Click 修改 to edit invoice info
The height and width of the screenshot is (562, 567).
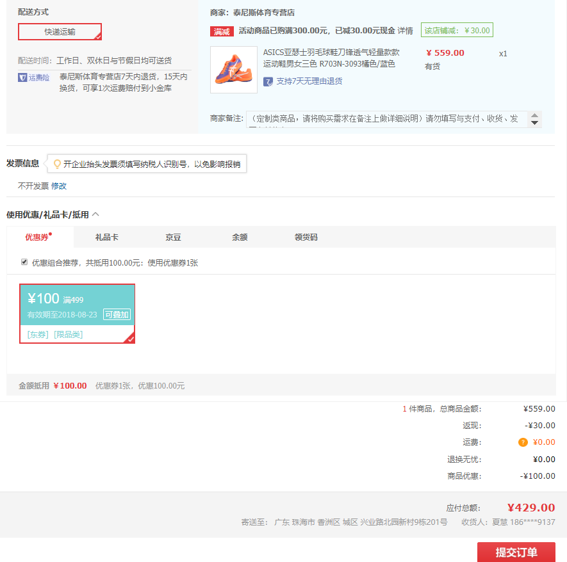[59, 186]
